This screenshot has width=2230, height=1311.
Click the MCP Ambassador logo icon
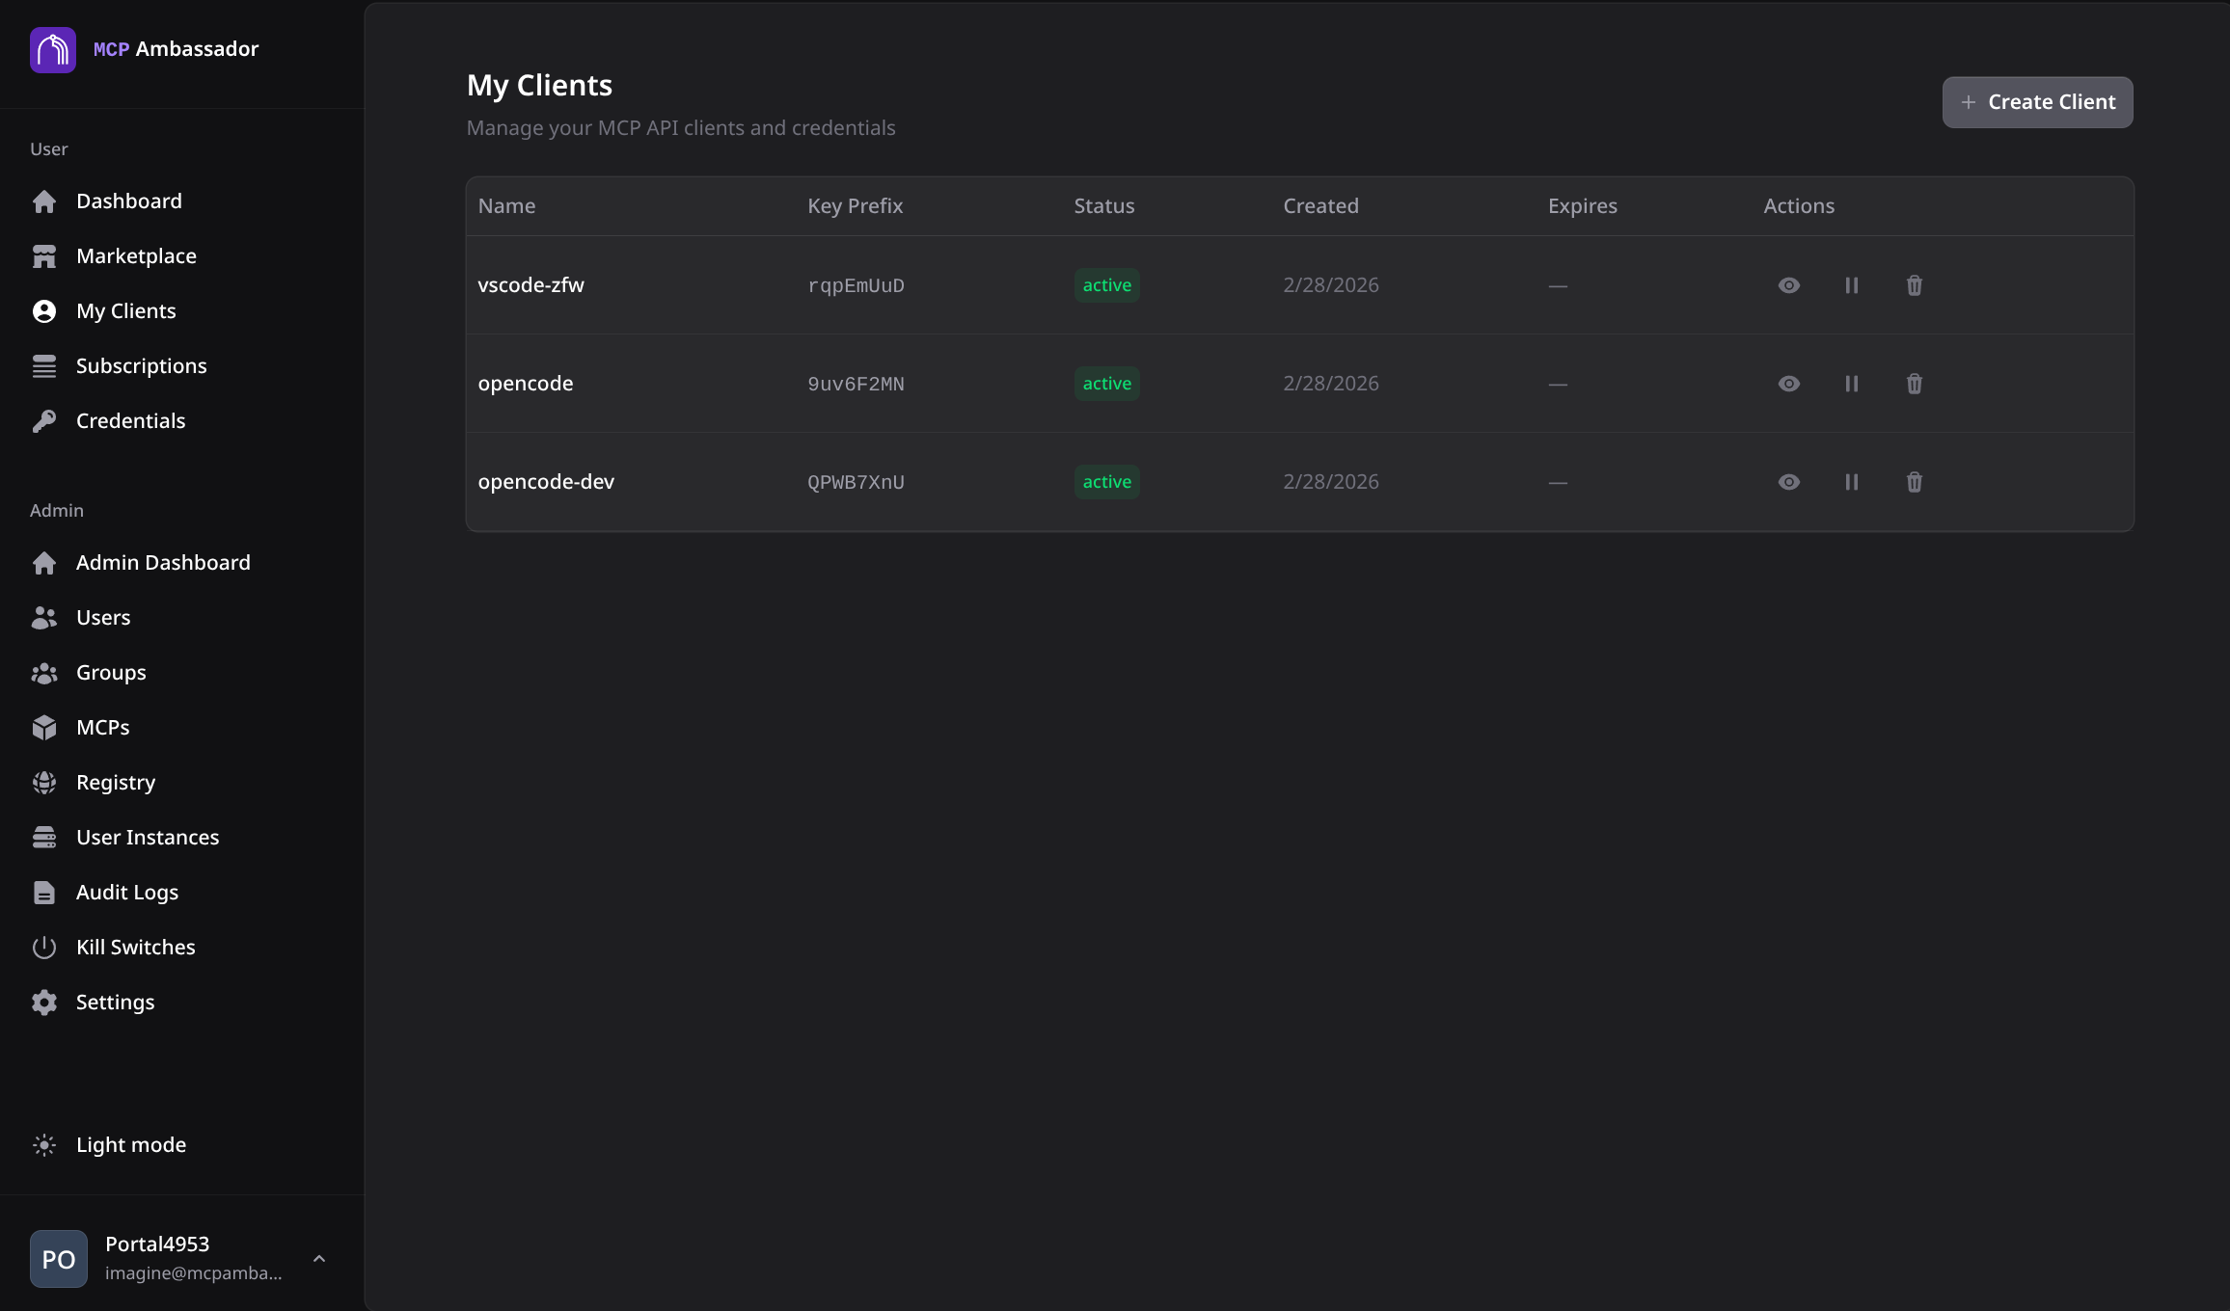(53, 49)
